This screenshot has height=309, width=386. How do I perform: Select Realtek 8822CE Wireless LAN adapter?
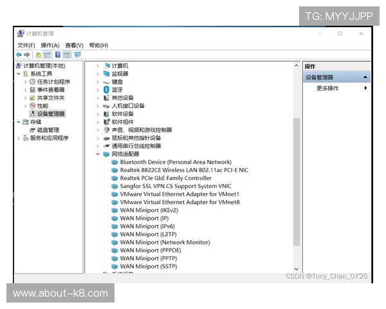[184, 170]
